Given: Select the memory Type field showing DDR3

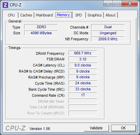Looking at the screenshot, I should pos(41,27).
